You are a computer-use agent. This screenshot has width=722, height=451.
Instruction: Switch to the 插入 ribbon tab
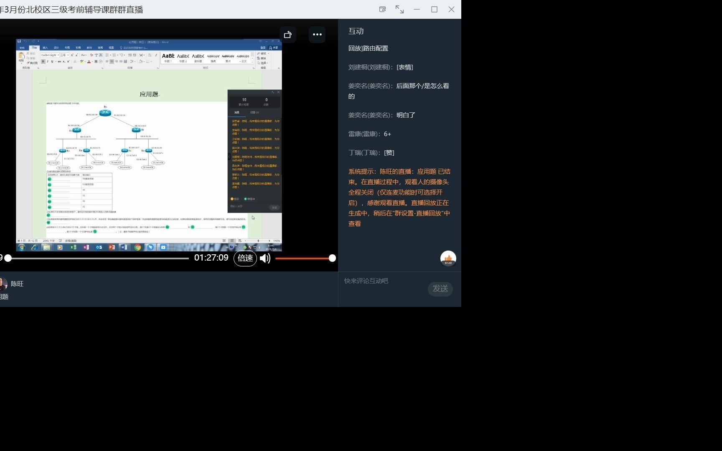click(x=45, y=48)
